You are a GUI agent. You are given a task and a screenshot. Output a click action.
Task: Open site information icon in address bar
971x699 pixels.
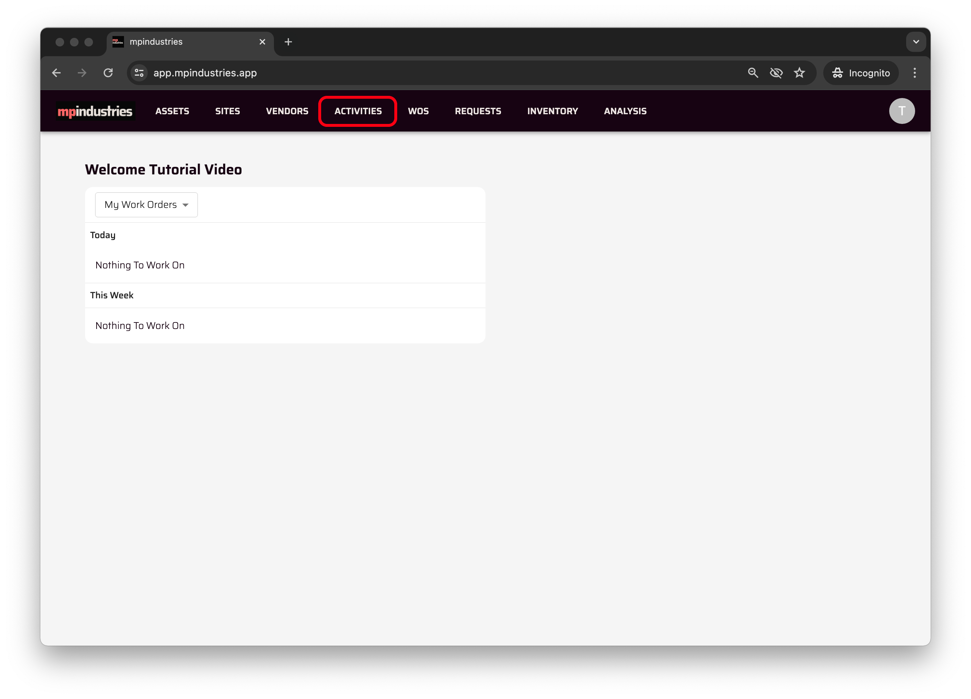(x=139, y=73)
